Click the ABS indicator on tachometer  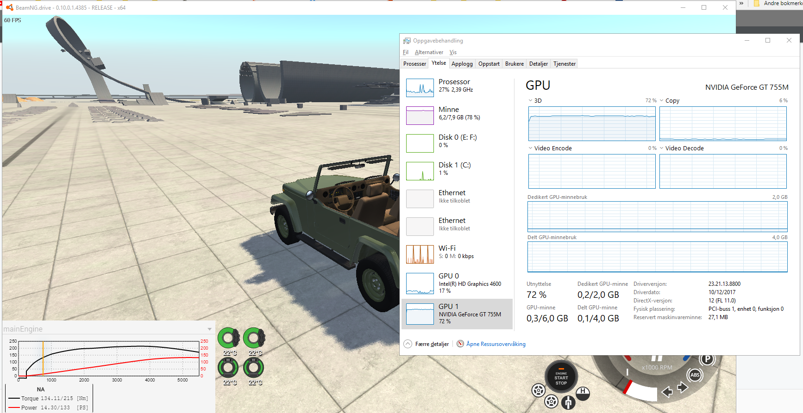695,375
